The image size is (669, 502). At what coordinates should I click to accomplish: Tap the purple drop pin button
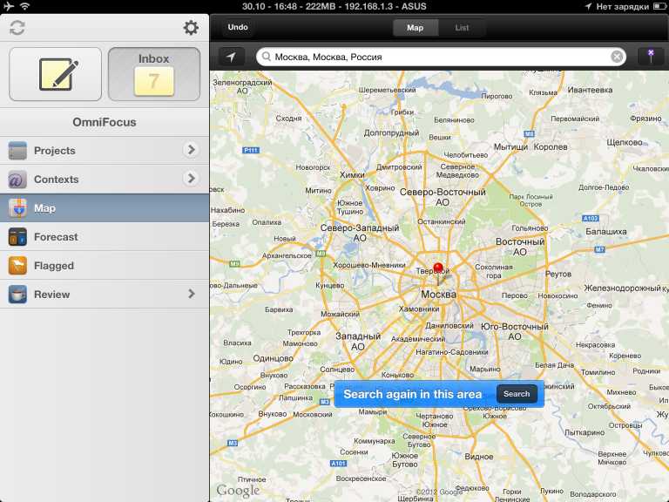651,57
